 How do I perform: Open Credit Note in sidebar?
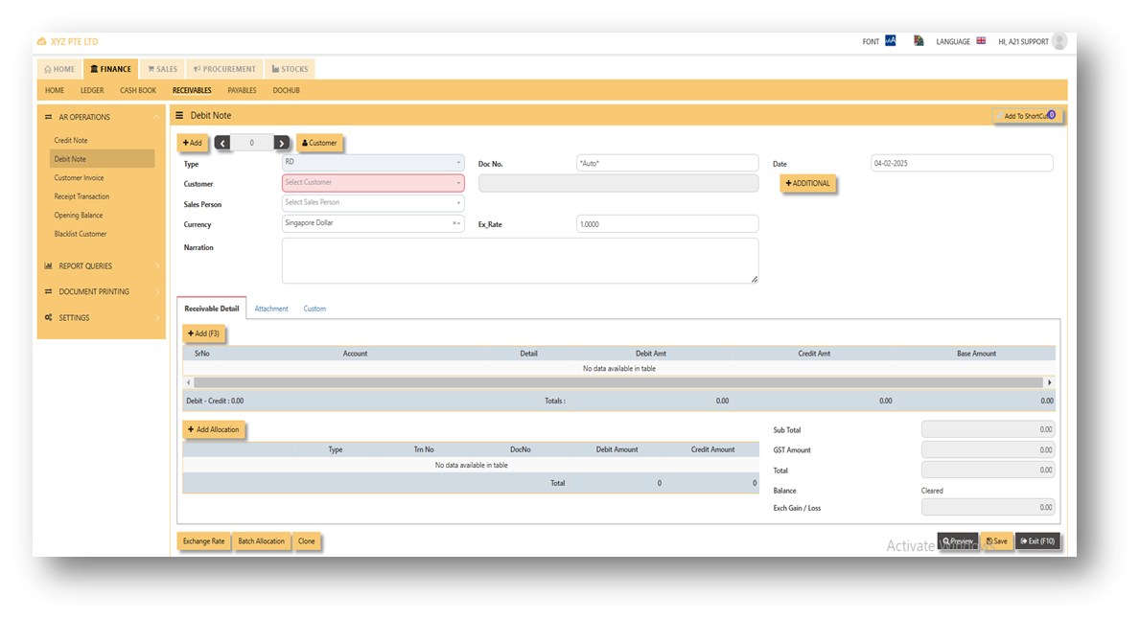[x=71, y=140]
